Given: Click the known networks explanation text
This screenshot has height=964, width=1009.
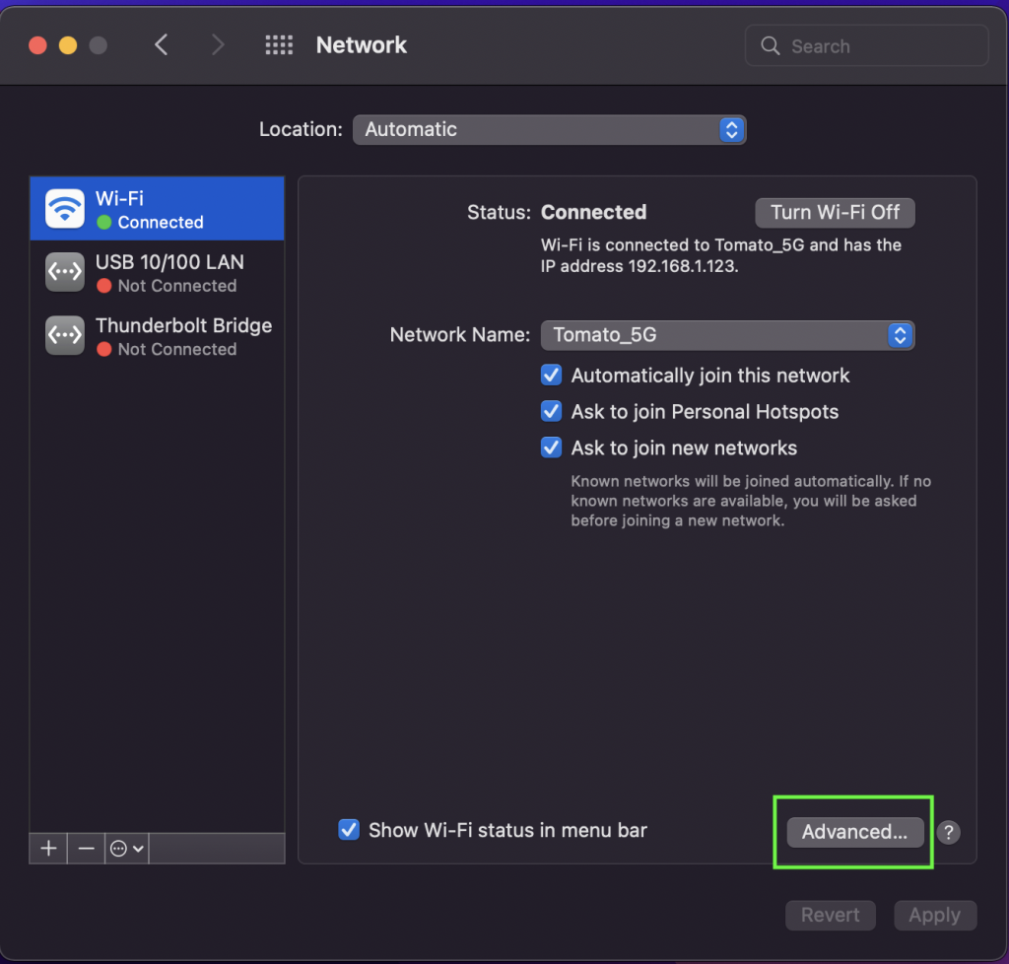Looking at the screenshot, I should tap(751, 501).
